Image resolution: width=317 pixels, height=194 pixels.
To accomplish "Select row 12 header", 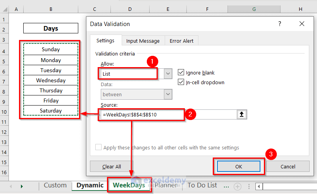I will click(4, 132).
